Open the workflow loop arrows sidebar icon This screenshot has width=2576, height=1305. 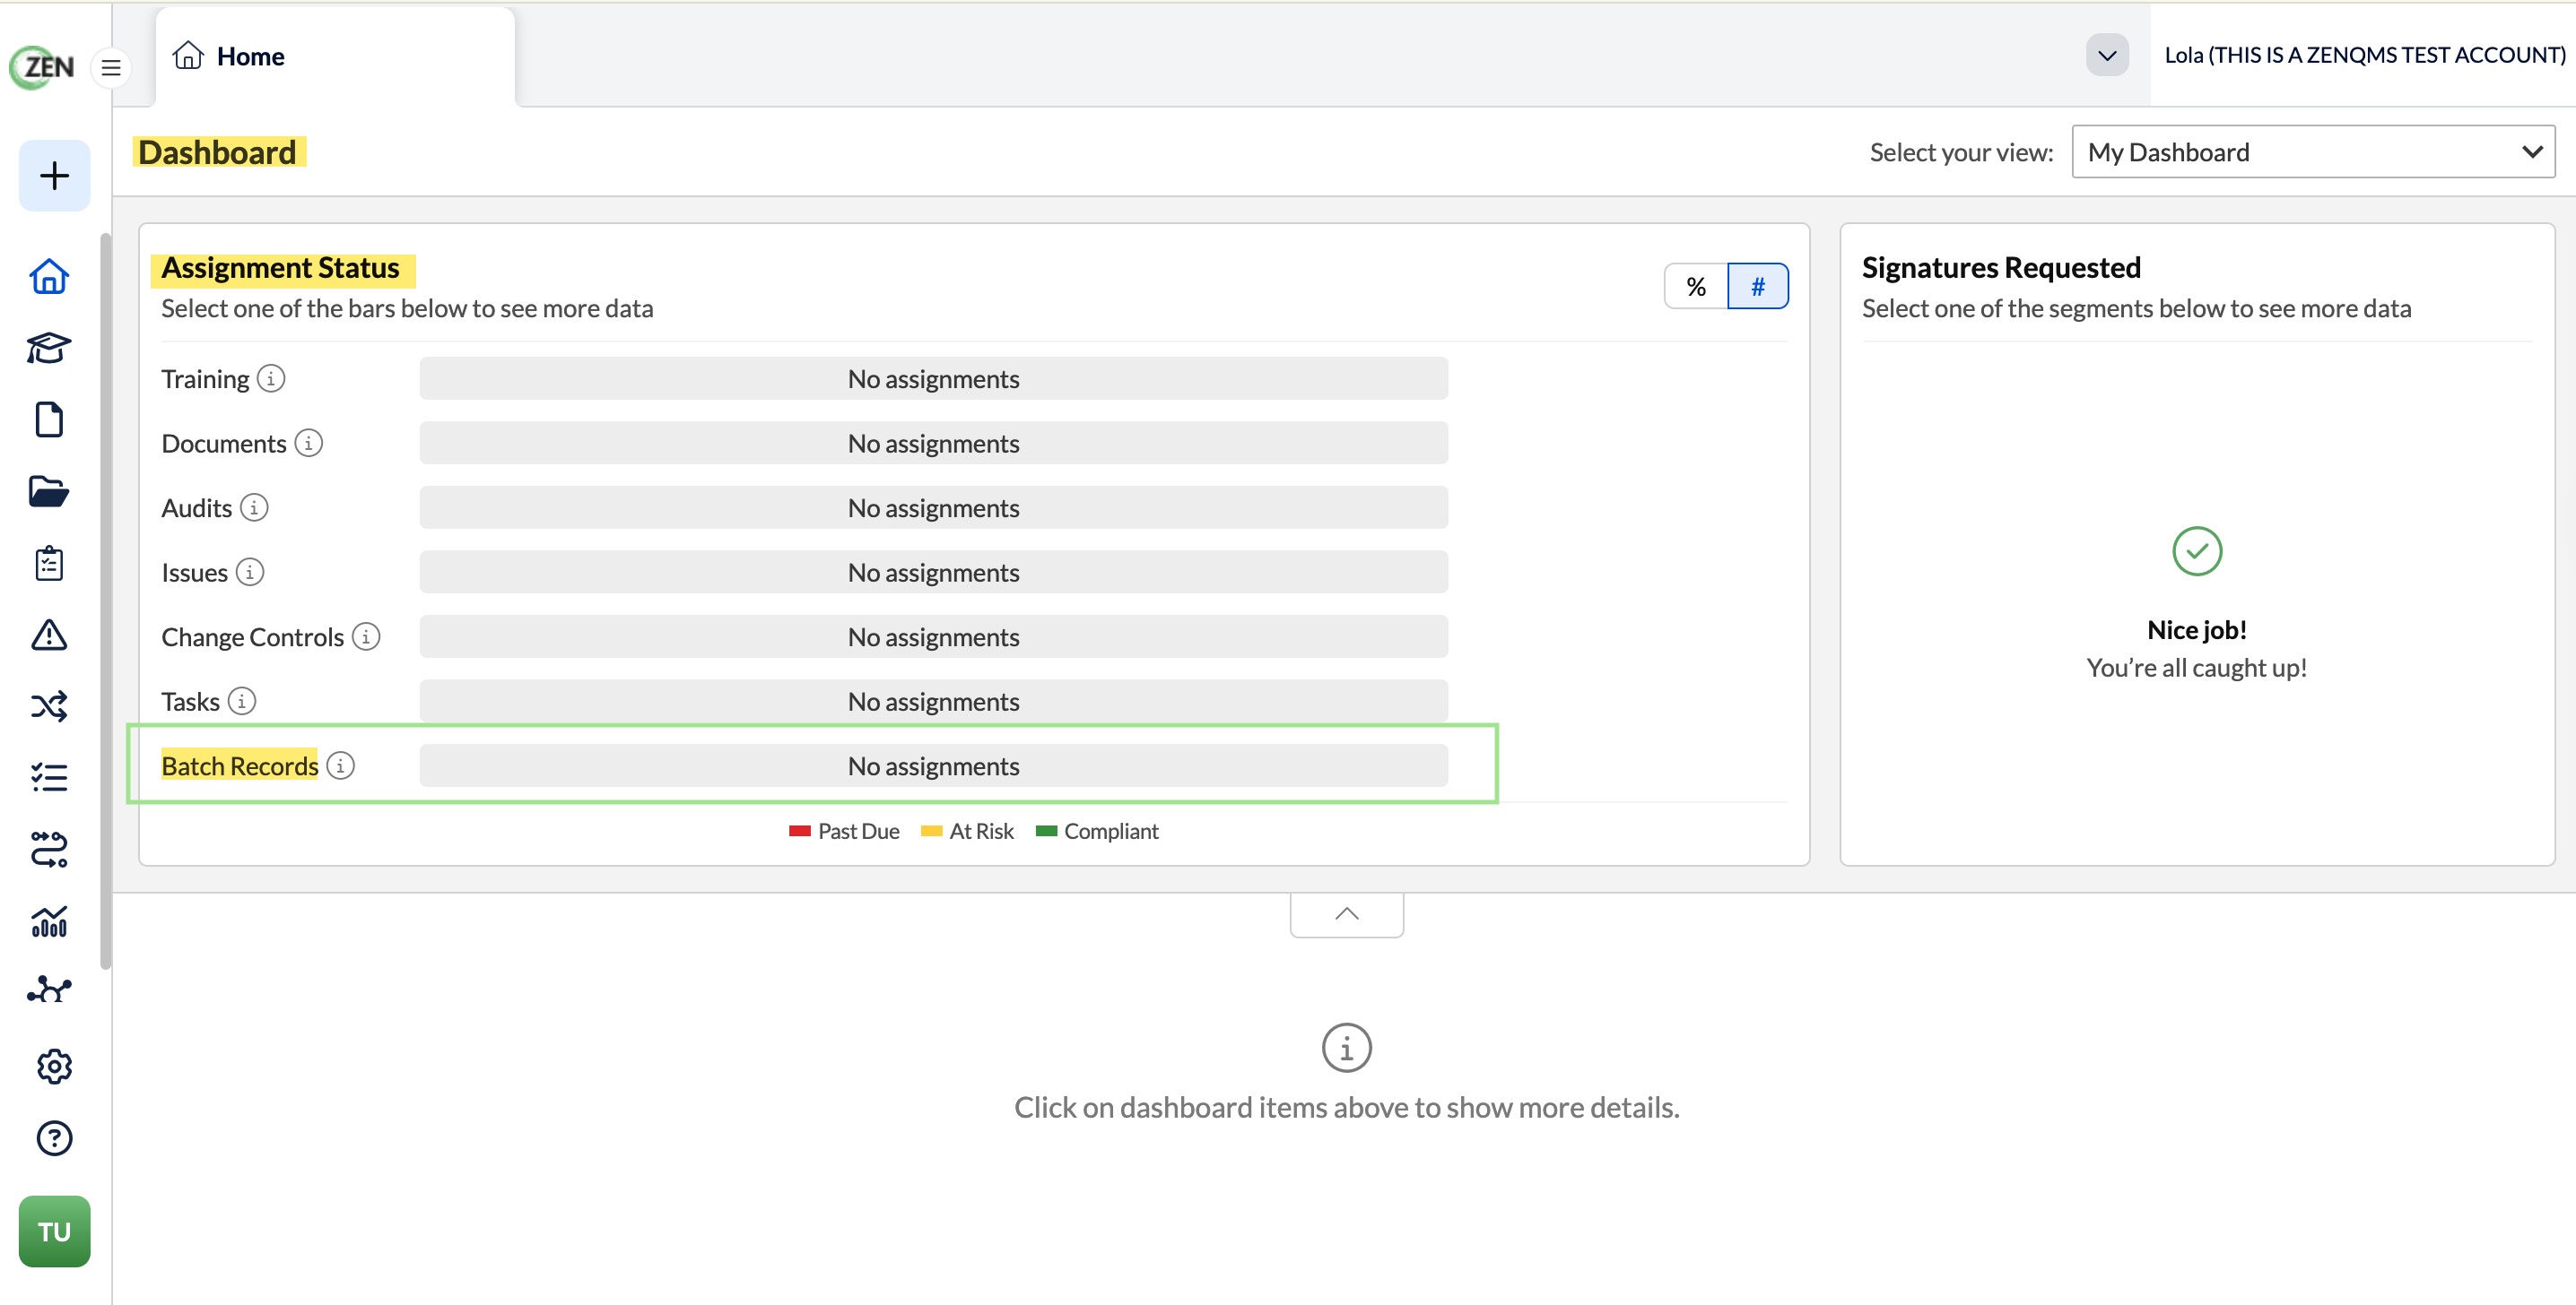[x=49, y=850]
